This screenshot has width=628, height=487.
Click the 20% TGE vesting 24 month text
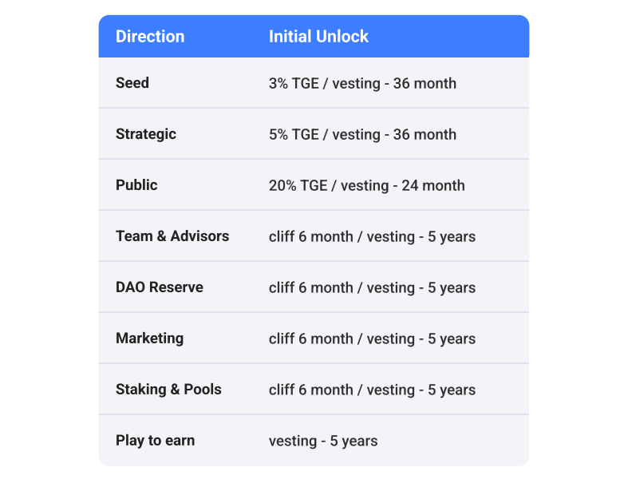367,185
